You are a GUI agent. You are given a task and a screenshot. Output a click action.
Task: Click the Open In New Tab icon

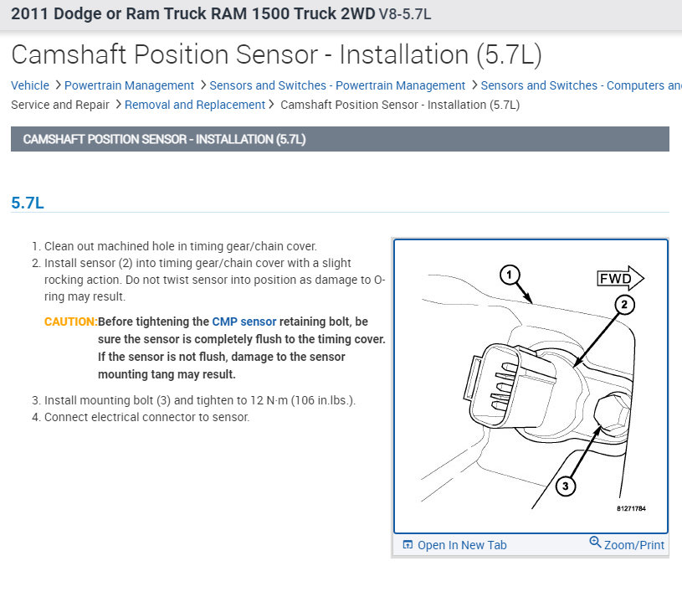tap(408, 545)
